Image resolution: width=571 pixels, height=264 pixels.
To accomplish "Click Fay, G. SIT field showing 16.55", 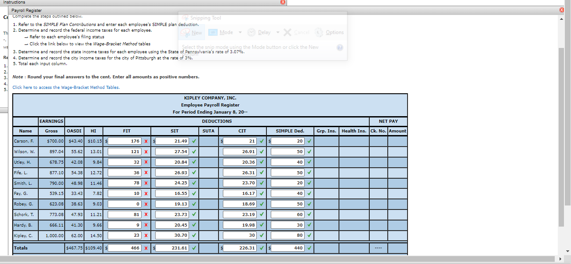I will (172, 194).
